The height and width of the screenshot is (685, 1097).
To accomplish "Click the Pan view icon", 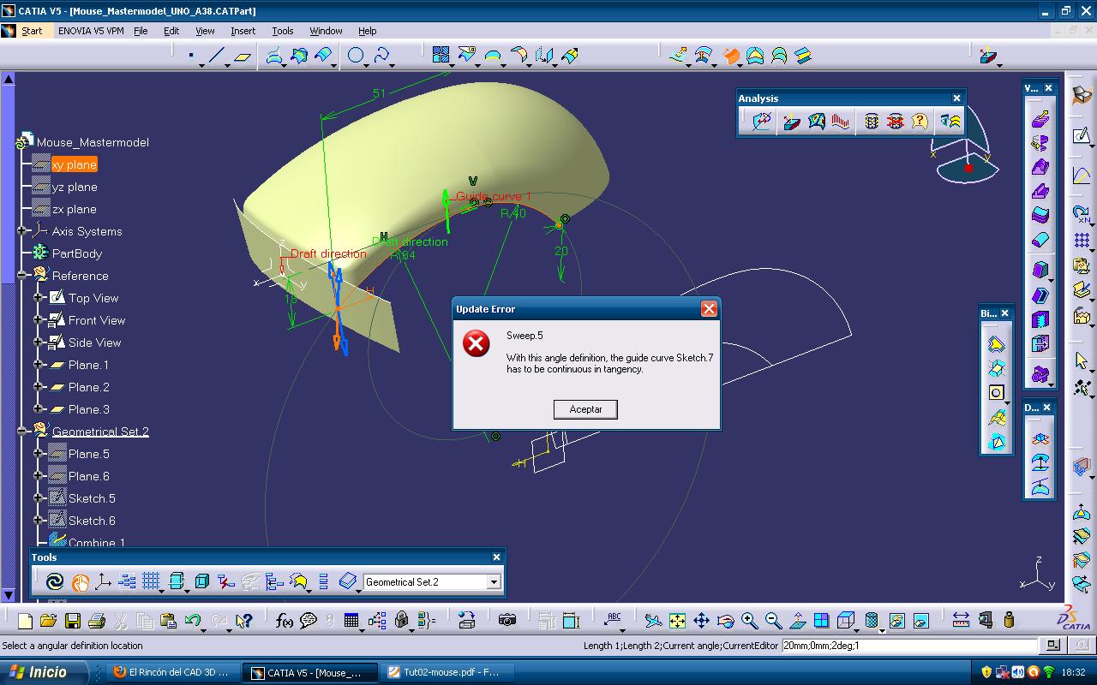I will 701,621.
